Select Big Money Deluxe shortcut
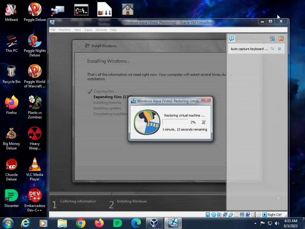This screenshot has height=229, width=305. tap(12, 139)
